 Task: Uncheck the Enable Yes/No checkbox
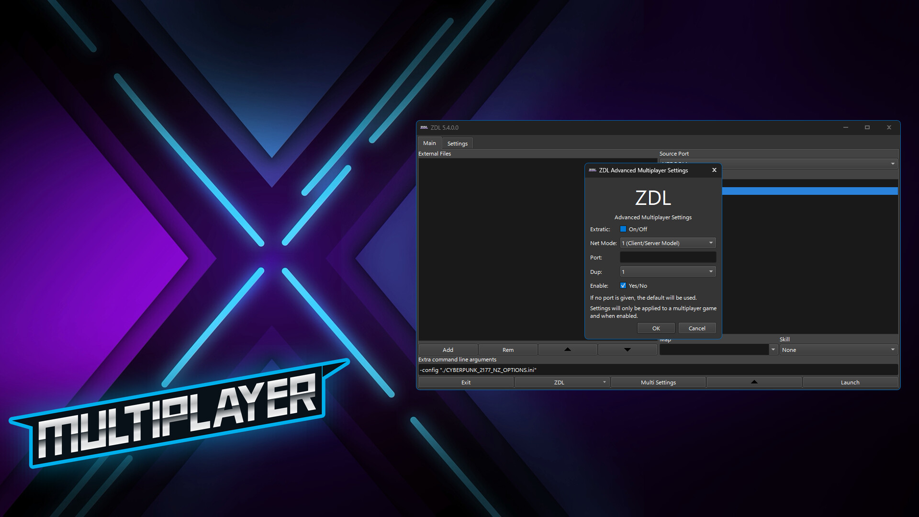(623, 285)
